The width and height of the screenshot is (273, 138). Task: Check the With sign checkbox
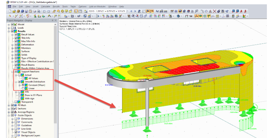19,98
